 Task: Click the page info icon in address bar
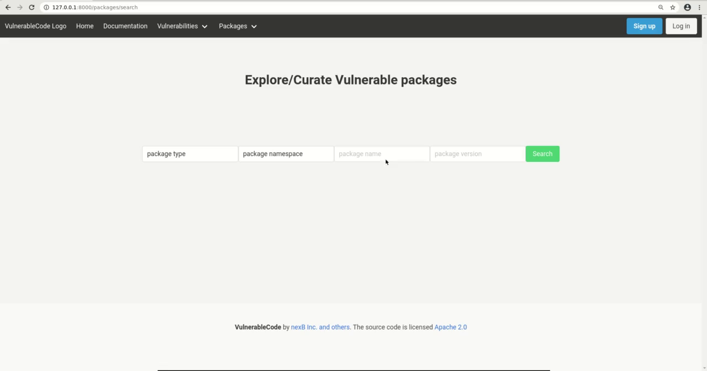tap(45, 7)
